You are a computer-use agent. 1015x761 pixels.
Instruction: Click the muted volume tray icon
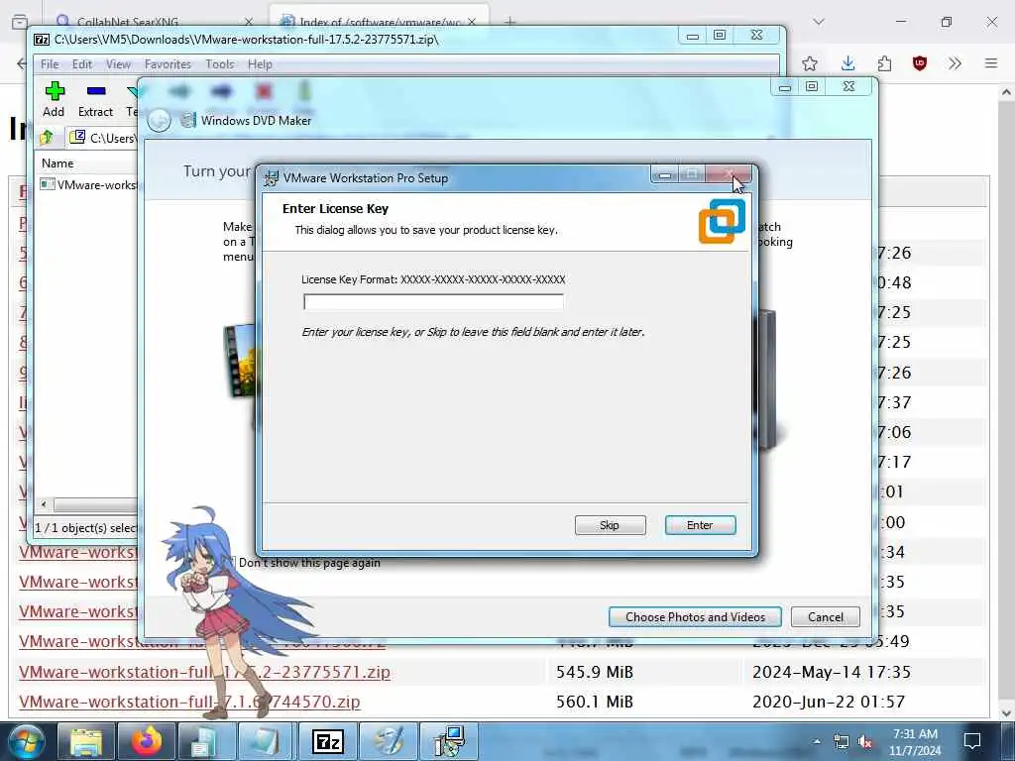[x=864, y=741]
